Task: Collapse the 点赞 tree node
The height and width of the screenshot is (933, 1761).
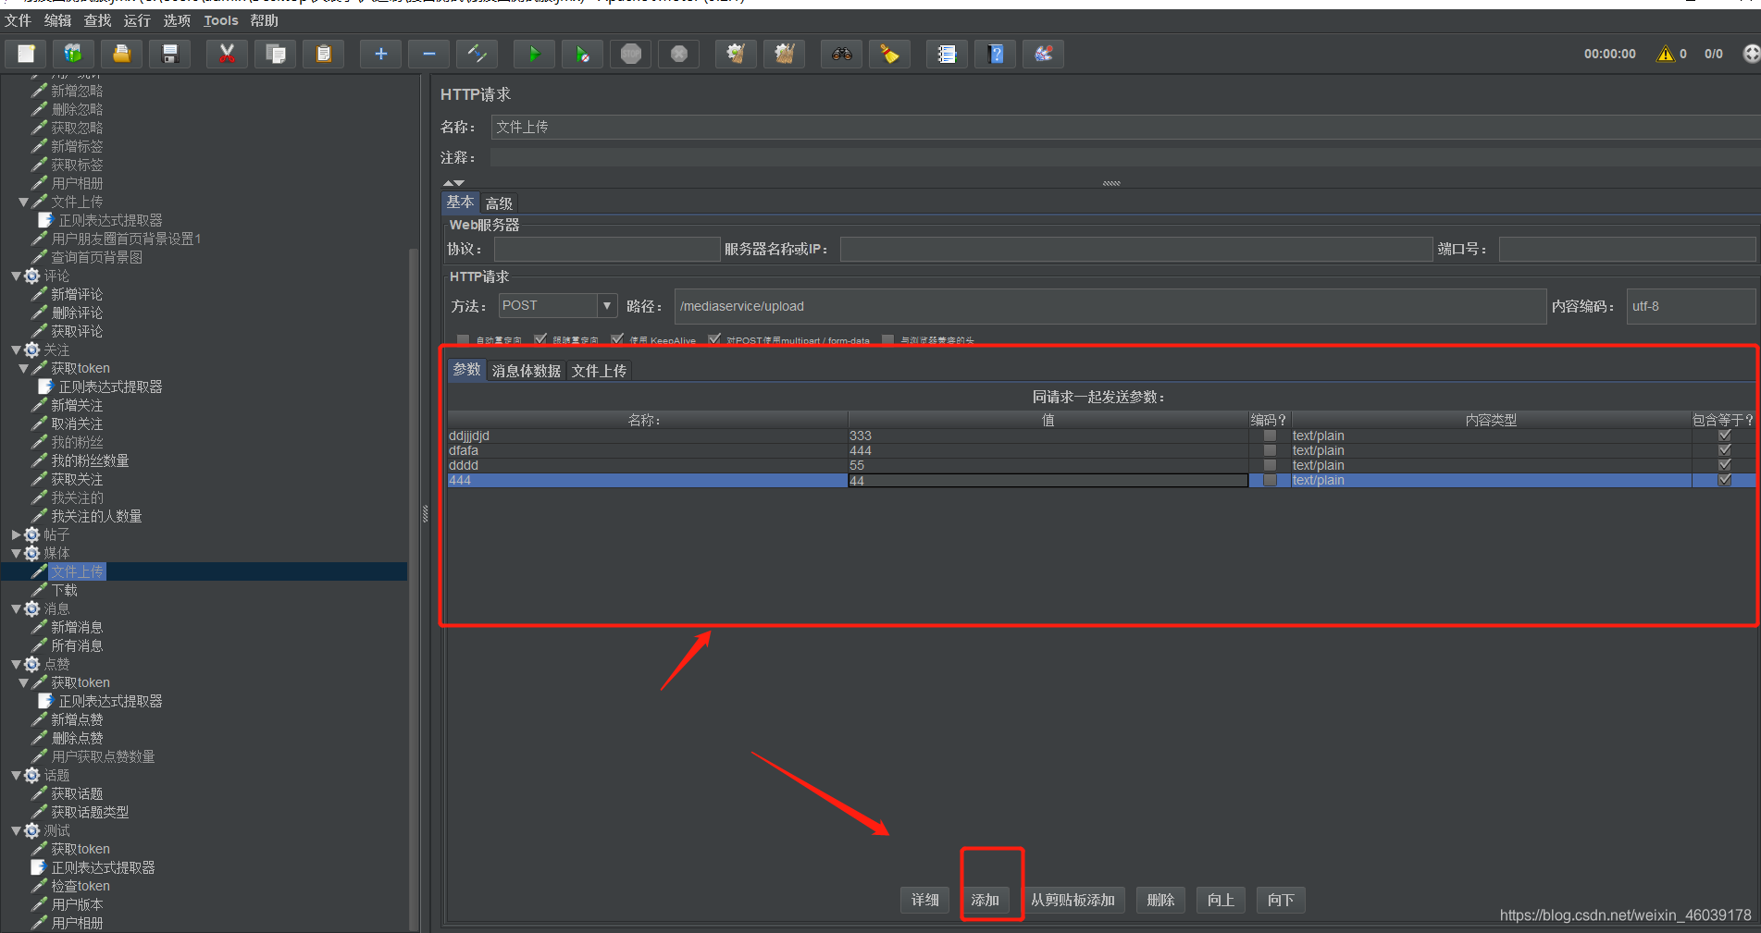Action: pyautogui.click(x=16, y=664)
